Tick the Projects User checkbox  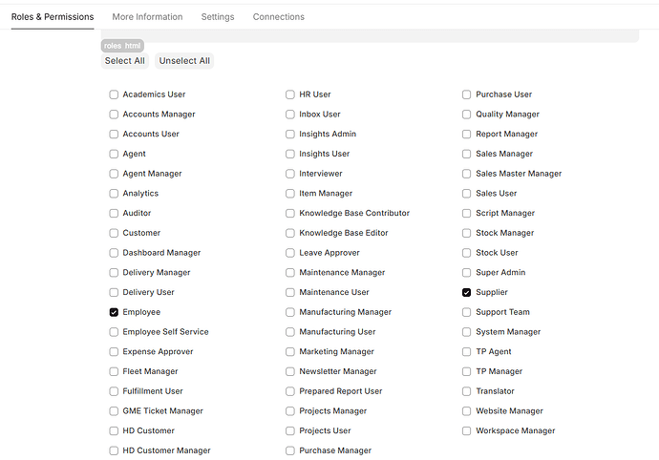coord(290,430)
